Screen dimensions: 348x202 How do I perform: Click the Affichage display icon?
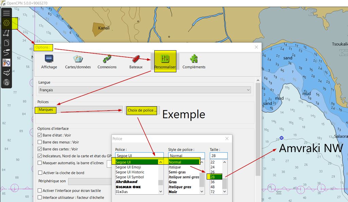pyautogui.click(x=49, y=61)
